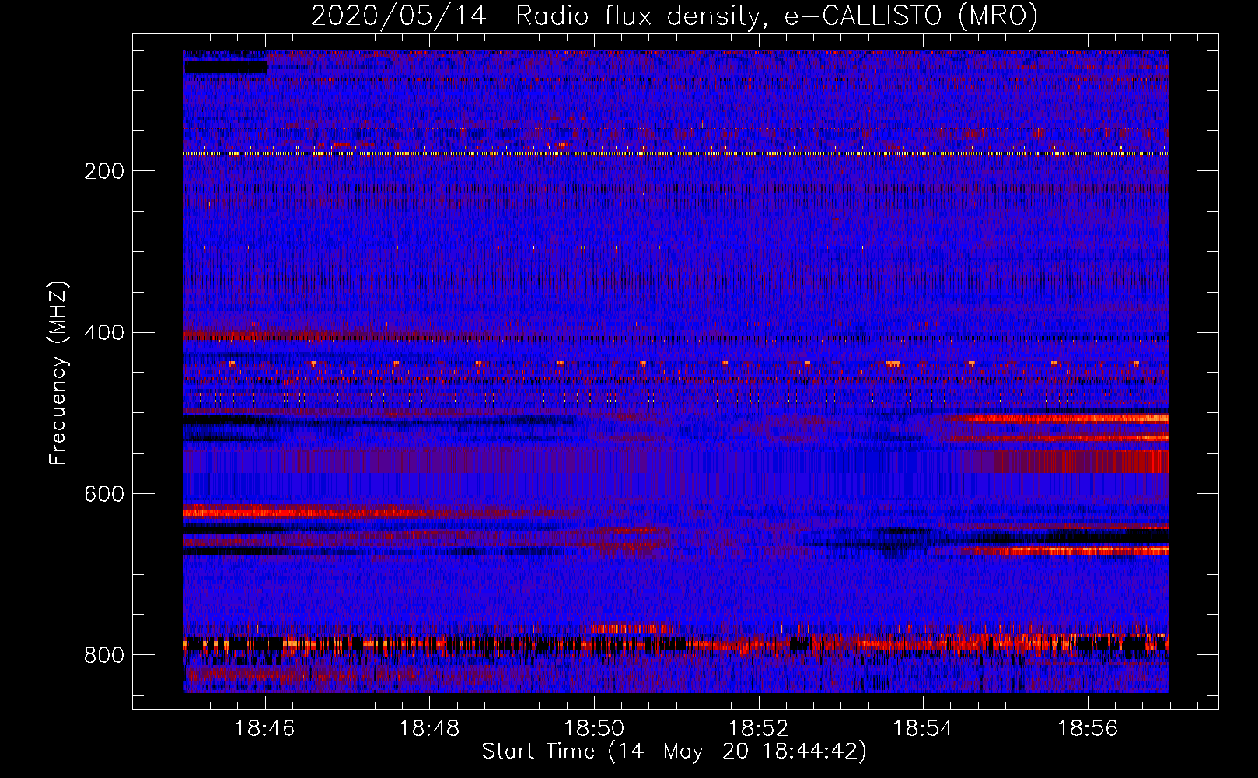
Task: Click the plot title '2020/05/14 Radio flux density, e-CALLISTO (MRO)'
Action: click(x=674, y=15)
